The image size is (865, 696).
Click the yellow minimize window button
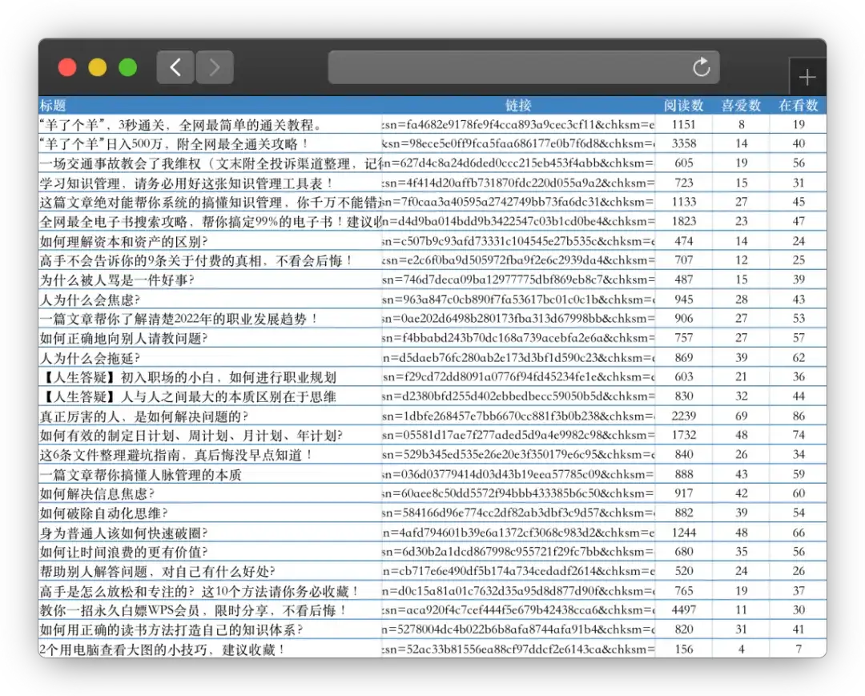98,67
